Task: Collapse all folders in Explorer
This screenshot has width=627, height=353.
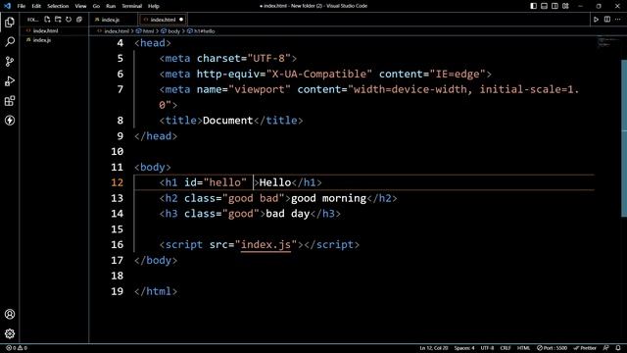Action: tap(79, 20)
